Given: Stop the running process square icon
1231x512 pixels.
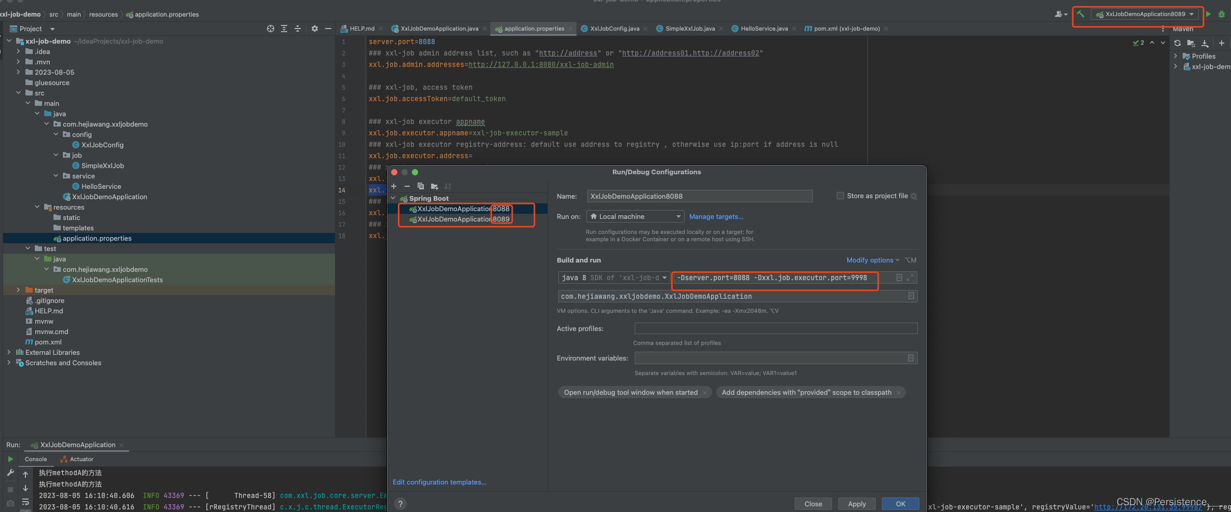Looking at the screenshot, I should (10, 489).
